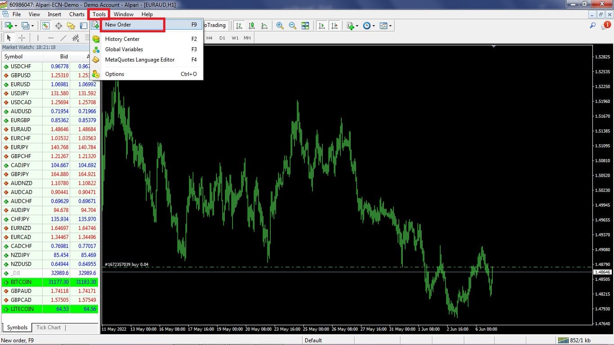The width and height of the screenshot is (614, 345).
Task: Toggle chart auto scroll icon
Action: click(322, 26)
